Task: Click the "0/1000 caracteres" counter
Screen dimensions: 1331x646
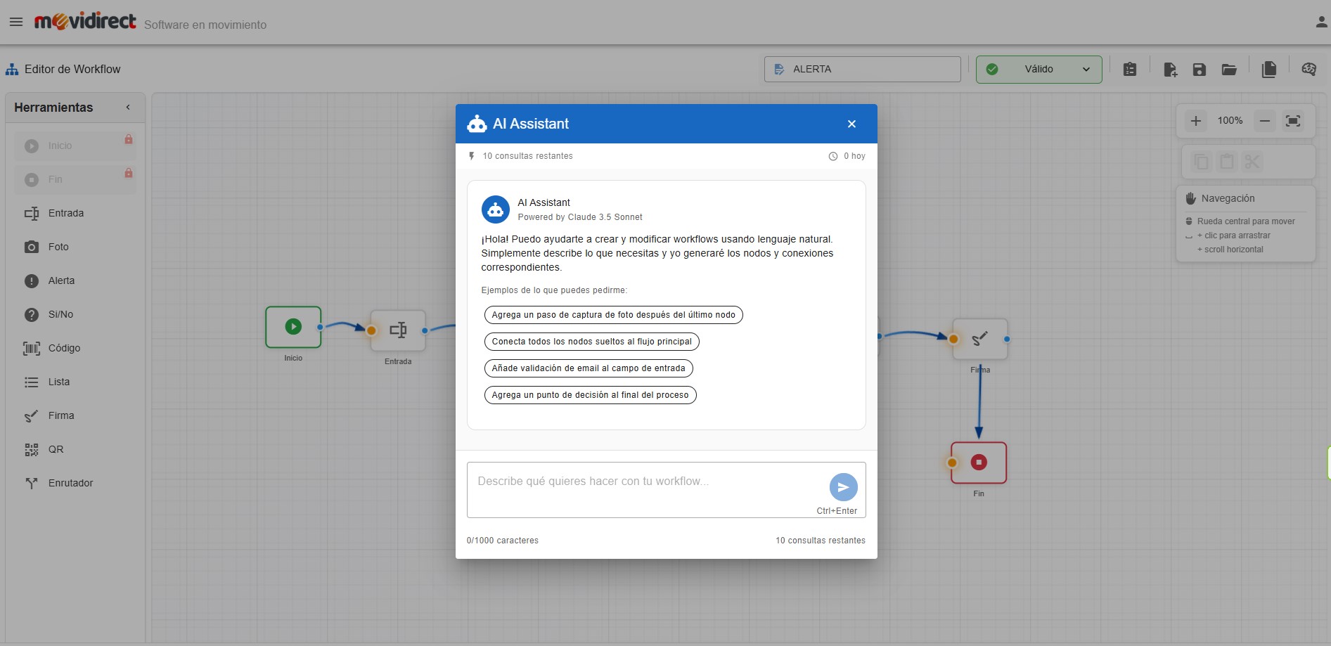Action: pos(503,541)
